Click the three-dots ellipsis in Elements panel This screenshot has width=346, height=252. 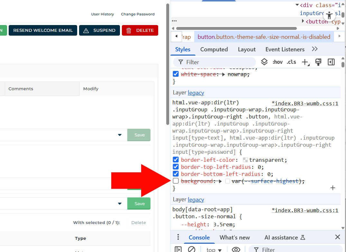point(174,21)
